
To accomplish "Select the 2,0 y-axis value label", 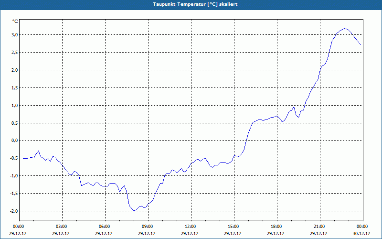I will click(x=15, y=70).
